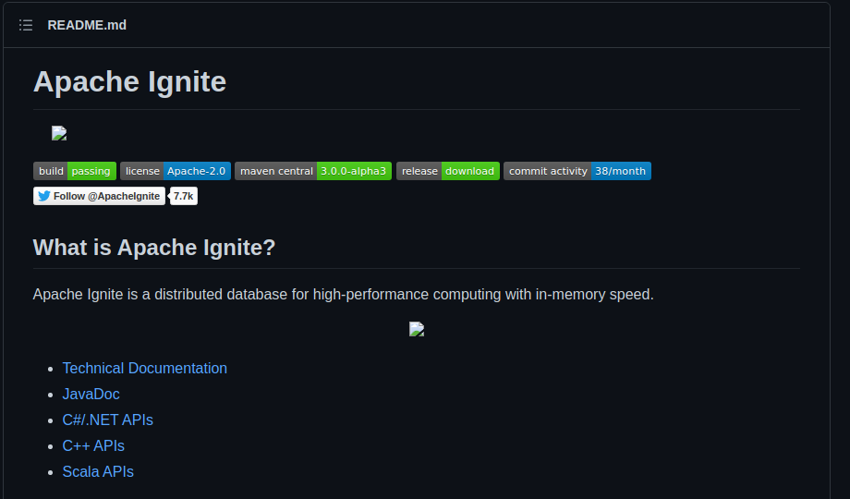Click the What is Apache Ignite? heading
The width and height of the screenshot is (850, 499).
point(154,248)
